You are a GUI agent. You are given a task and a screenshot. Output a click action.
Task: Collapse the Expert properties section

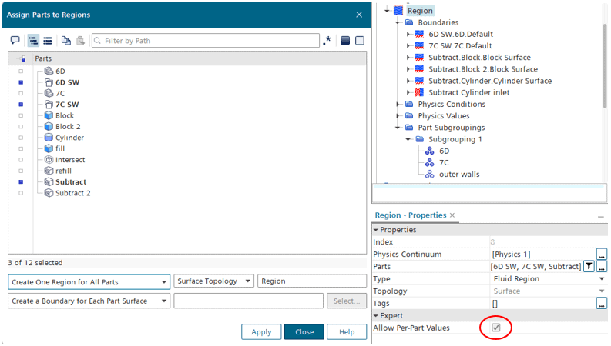pyautogui.click(x=376, y=316)
